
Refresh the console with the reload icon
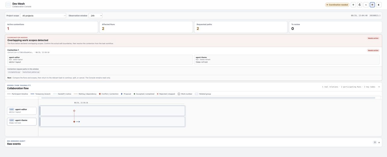(x=359, y=5)
